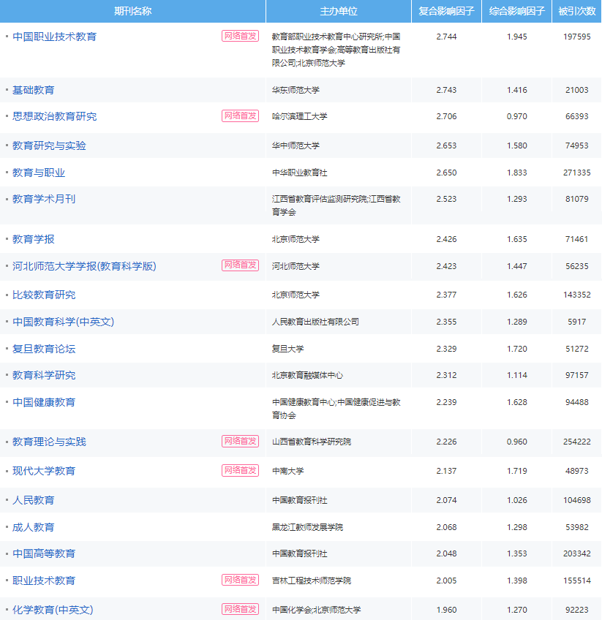Open the journal 中国高等教育
Screen dimensions: 602x620
coord(44,553)
